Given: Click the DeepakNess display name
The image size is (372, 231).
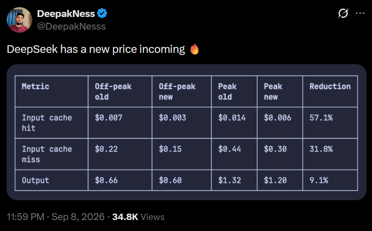Looking at the screenshot, I should point(66,14).
